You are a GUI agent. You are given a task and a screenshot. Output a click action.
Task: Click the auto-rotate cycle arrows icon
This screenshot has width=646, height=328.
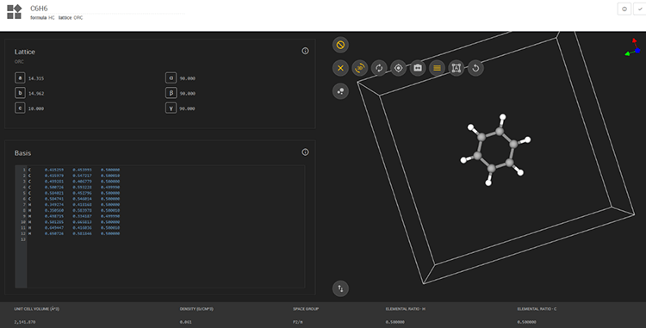click(x=379, y=68)
